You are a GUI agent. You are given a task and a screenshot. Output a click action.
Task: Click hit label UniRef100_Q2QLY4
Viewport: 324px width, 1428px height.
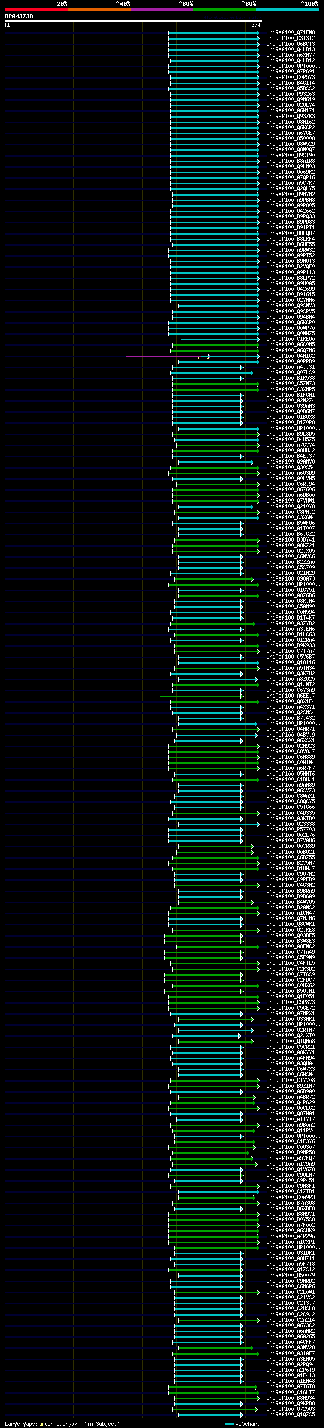[x=291, y=105]
